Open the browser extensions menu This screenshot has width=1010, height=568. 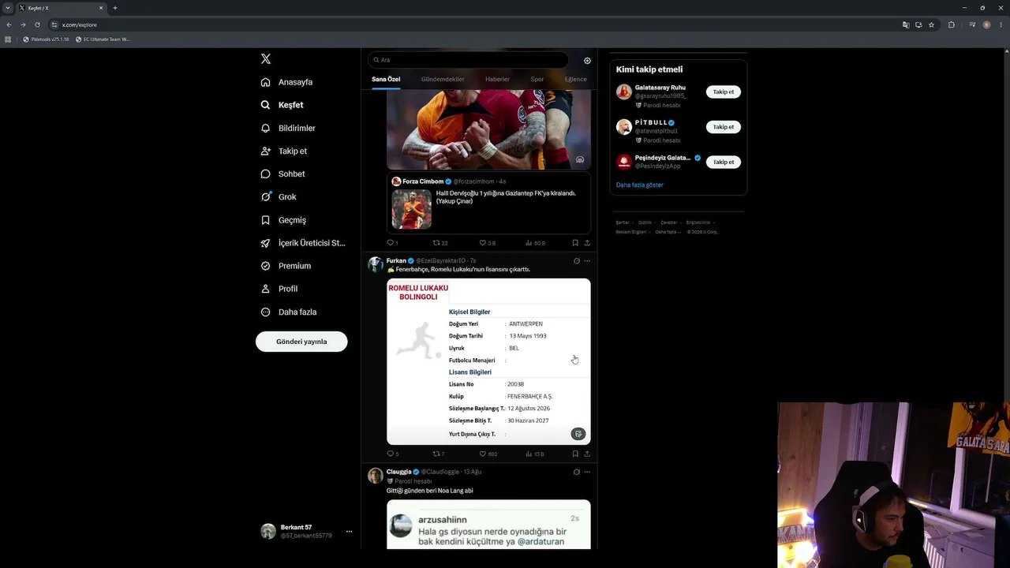[951, 24]
